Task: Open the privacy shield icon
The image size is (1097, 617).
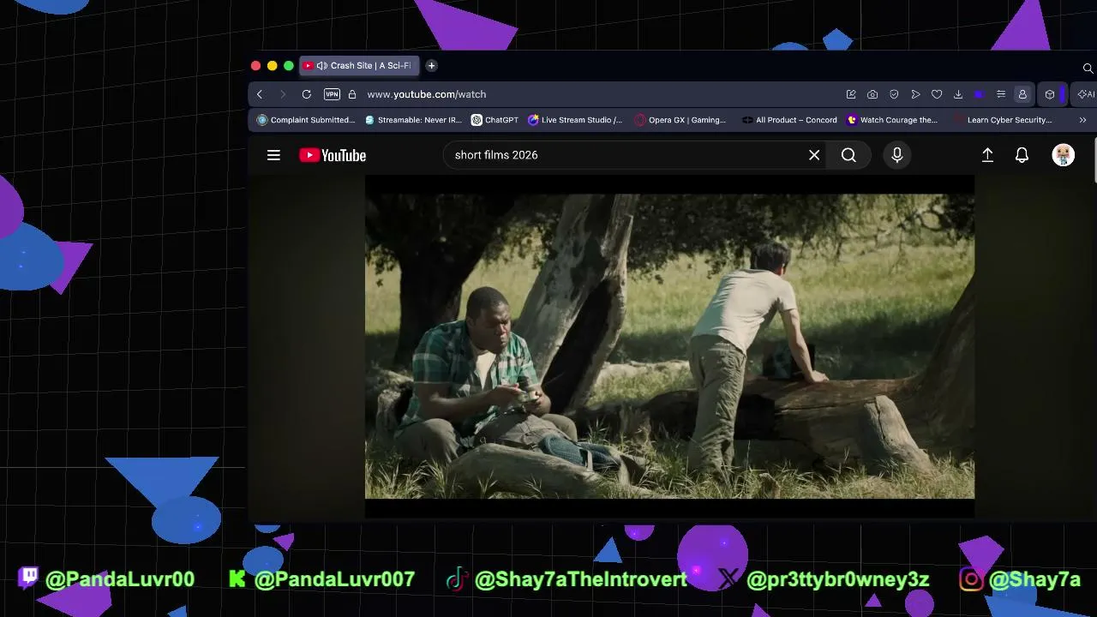Action: click(894, 94)
